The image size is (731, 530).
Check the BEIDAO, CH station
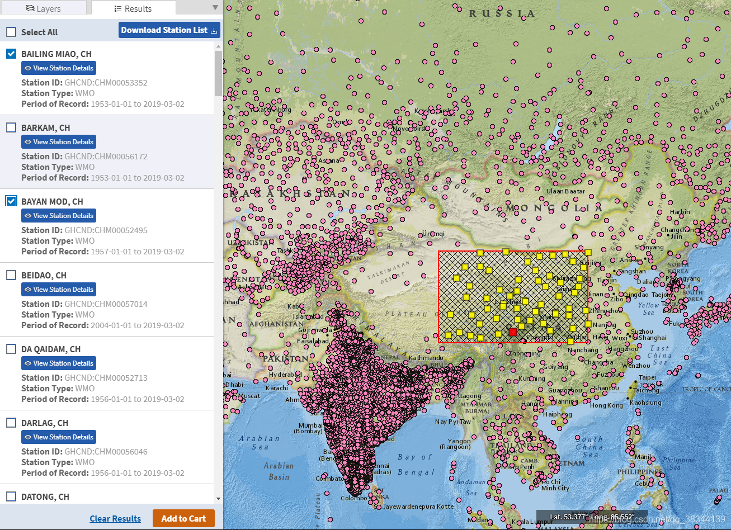click(x=11, y=275)
